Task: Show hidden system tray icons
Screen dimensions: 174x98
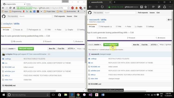Action: pyautogui.click(x=145, y=95)
